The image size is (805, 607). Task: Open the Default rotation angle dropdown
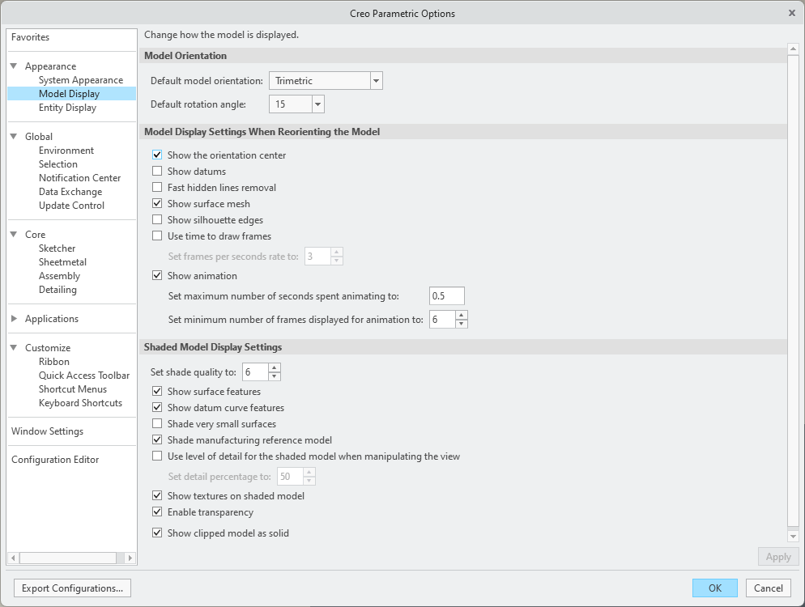[317, 104]
